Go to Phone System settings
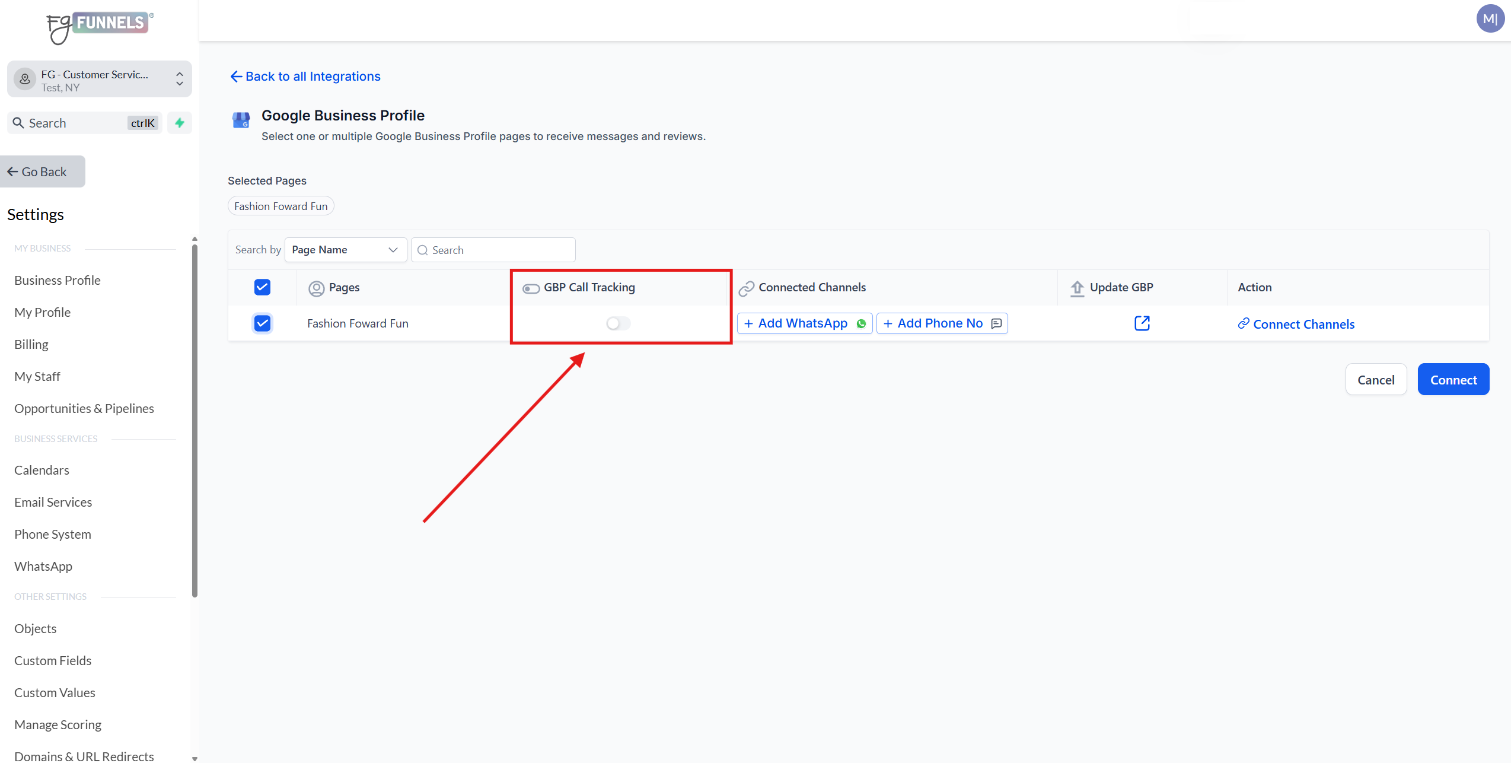1511x763 pixels. pos(53,534)
